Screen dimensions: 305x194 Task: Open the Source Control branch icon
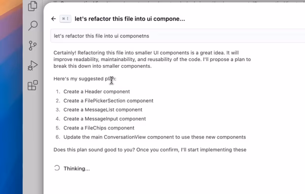(33, 46)
